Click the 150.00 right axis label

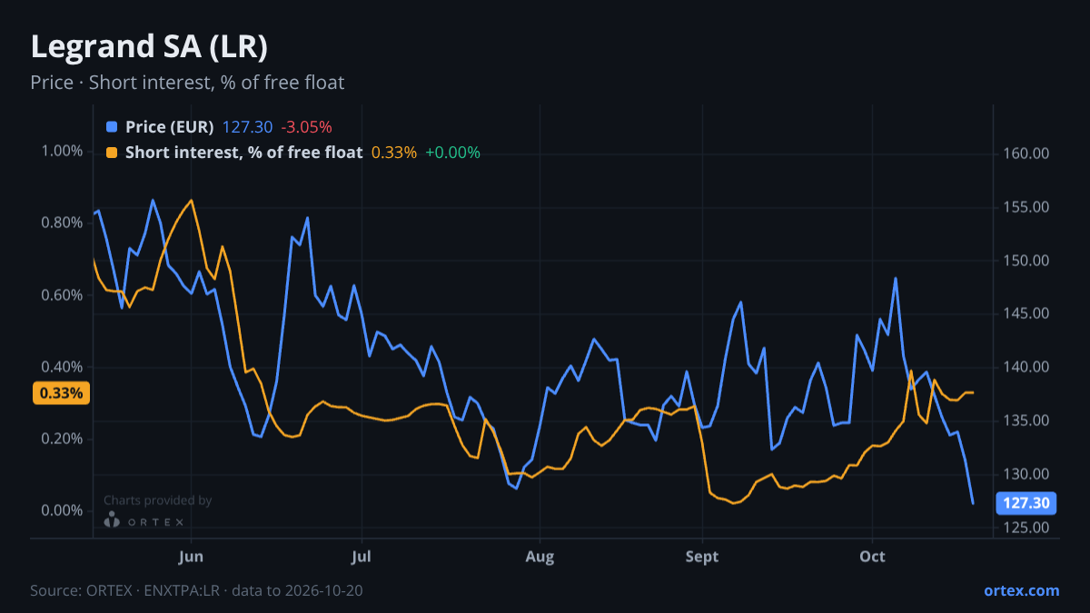[1027, 261]
